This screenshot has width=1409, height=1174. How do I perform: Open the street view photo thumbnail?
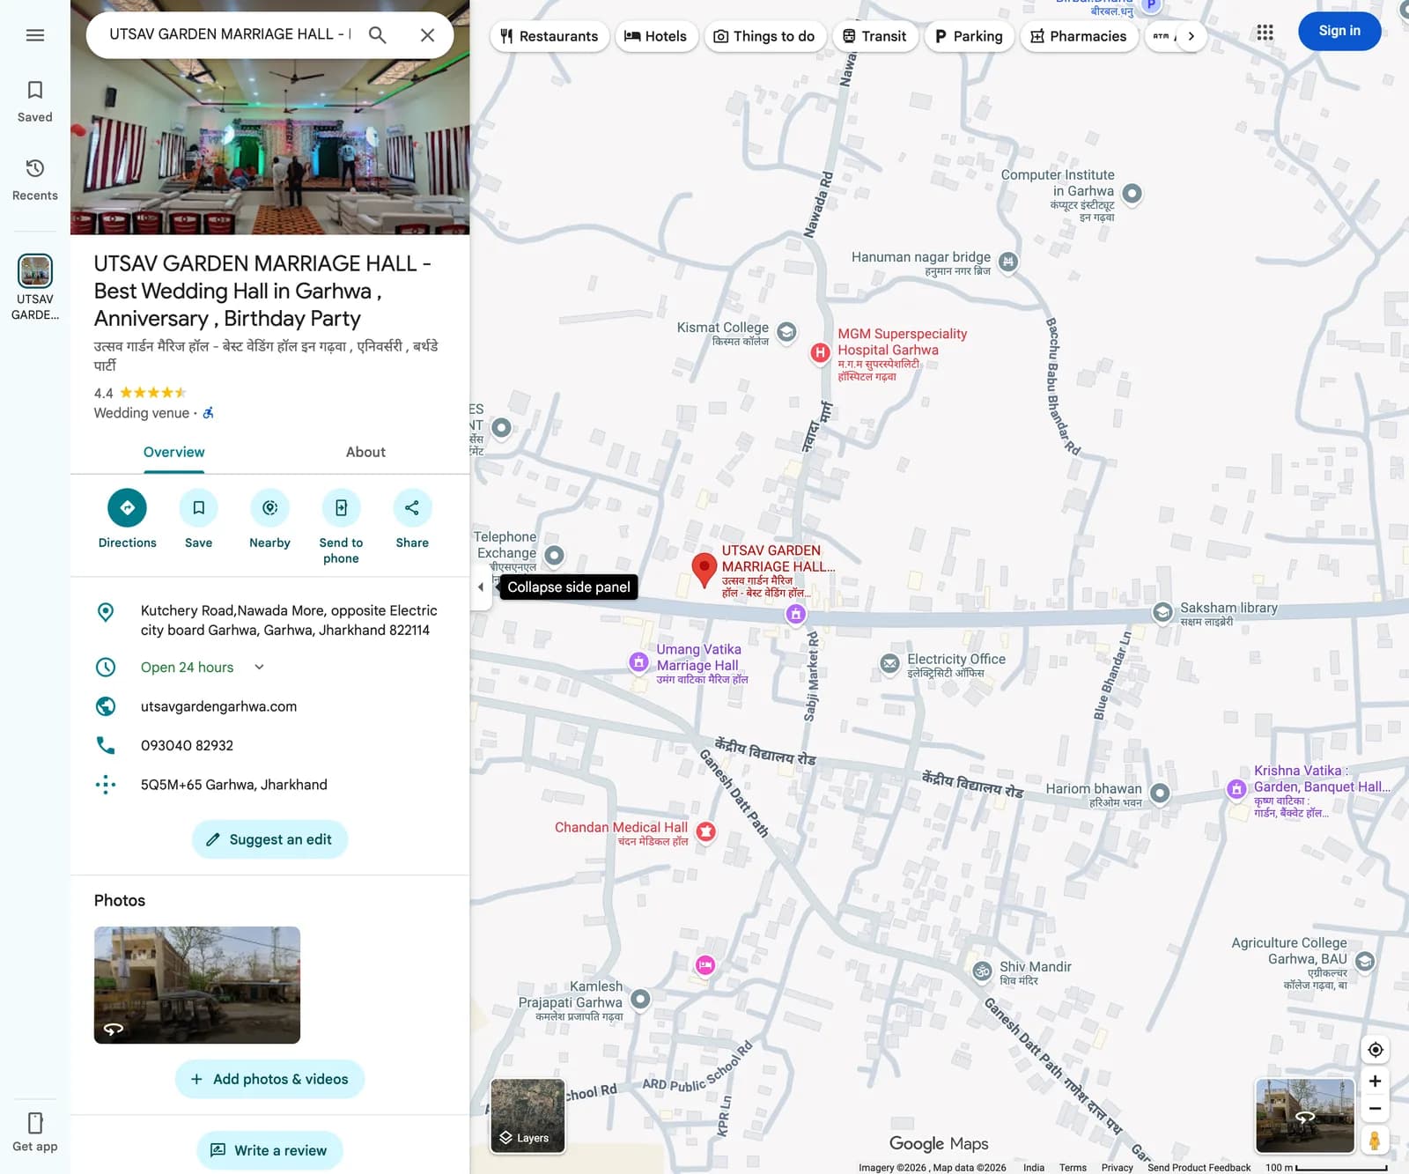tap(197, 985)
